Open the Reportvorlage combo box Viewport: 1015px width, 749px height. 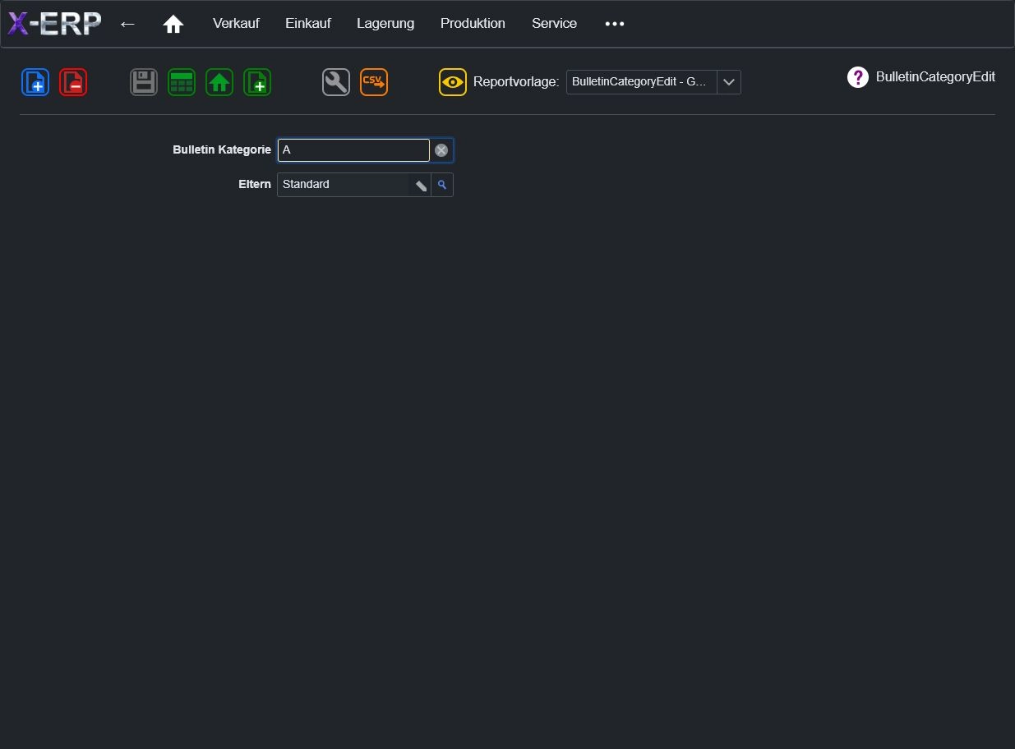pos(653,82)
